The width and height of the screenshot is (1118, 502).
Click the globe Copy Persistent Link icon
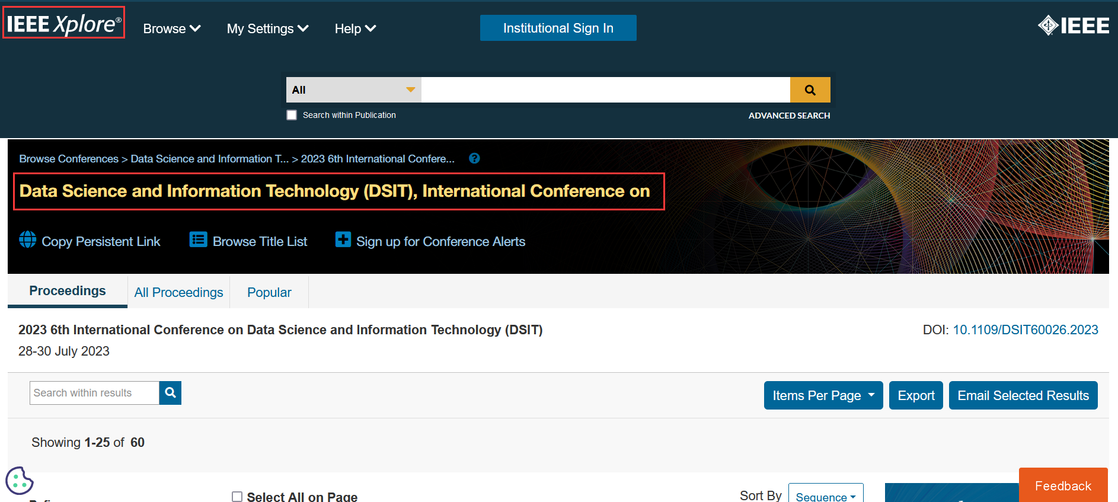(x=27, y=239)
